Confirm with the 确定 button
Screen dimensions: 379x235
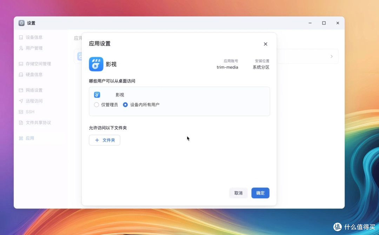point(260,193)
